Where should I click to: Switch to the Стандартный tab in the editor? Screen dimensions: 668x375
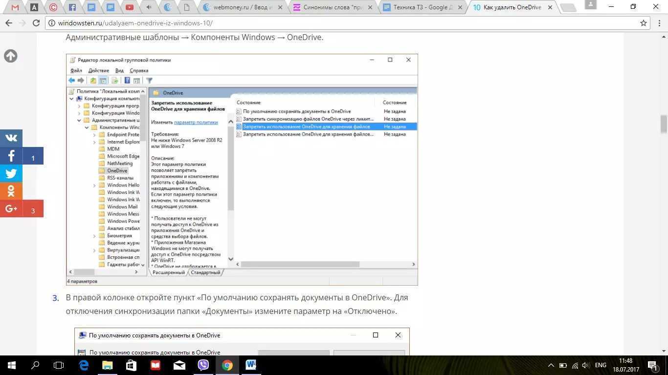[205, 272]
